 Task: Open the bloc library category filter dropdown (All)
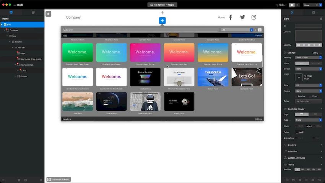click(237, 30)
